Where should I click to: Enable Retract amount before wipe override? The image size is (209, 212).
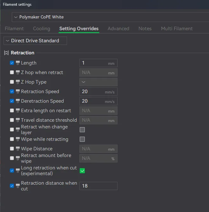(12, 158)
